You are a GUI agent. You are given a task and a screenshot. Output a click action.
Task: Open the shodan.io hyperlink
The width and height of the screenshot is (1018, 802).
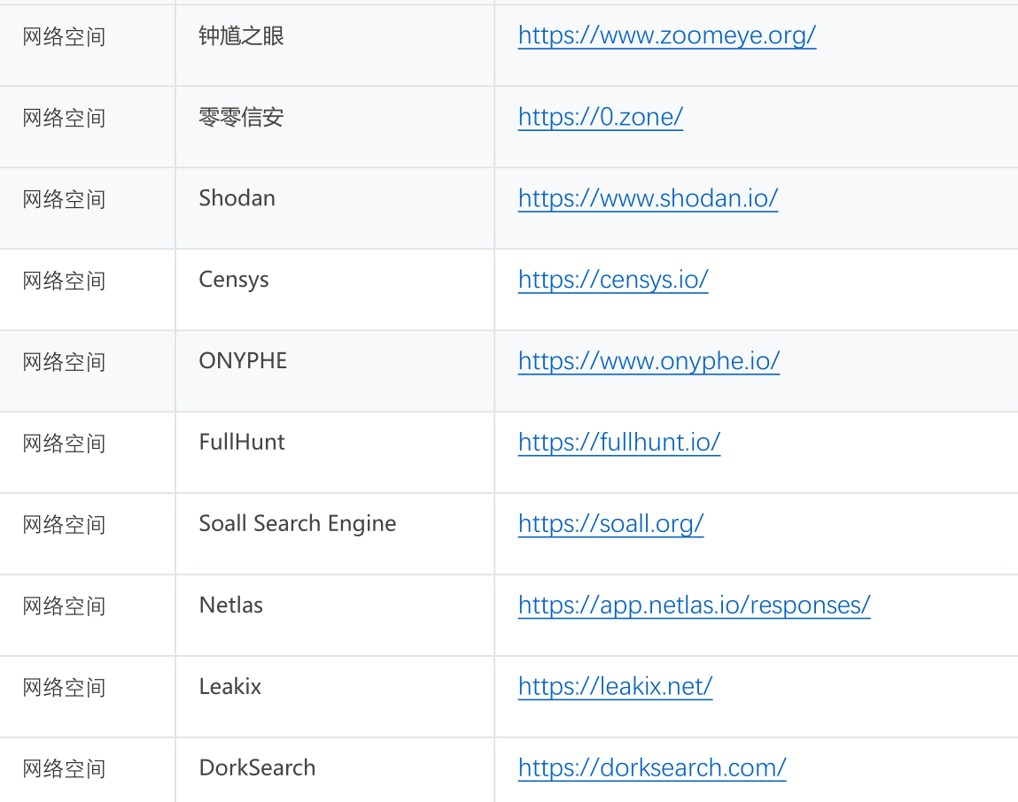648,198
